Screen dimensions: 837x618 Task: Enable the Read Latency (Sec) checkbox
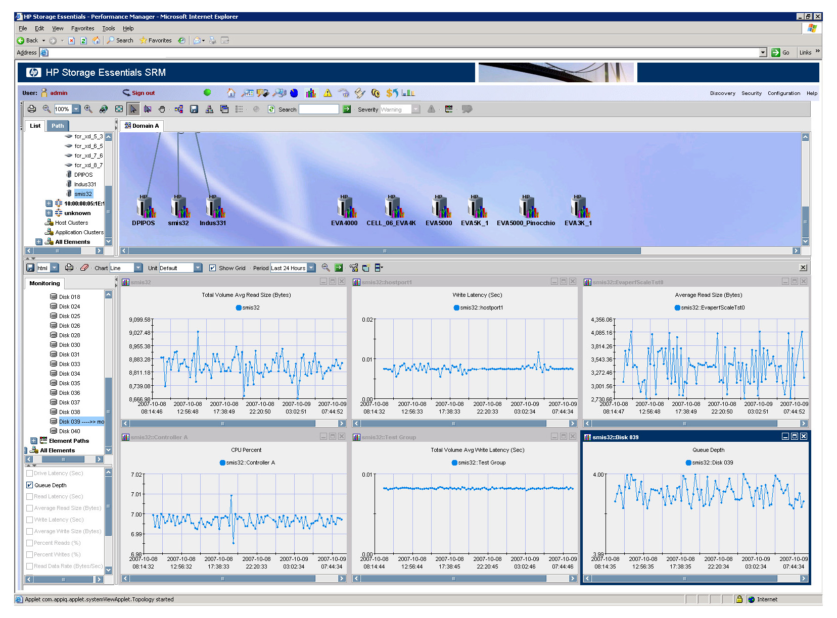pos(29,496)
